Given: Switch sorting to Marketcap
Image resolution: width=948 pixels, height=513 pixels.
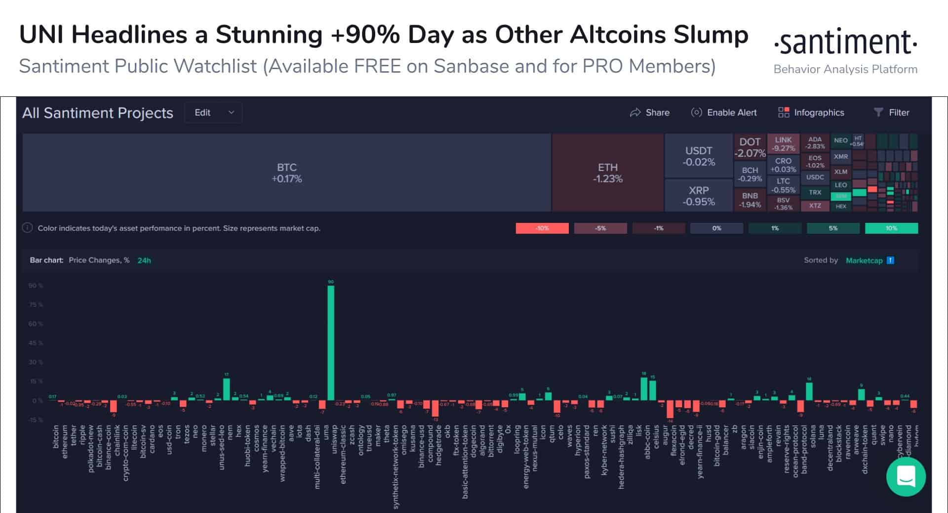Looking at the screenshot, I should point(865,260).
